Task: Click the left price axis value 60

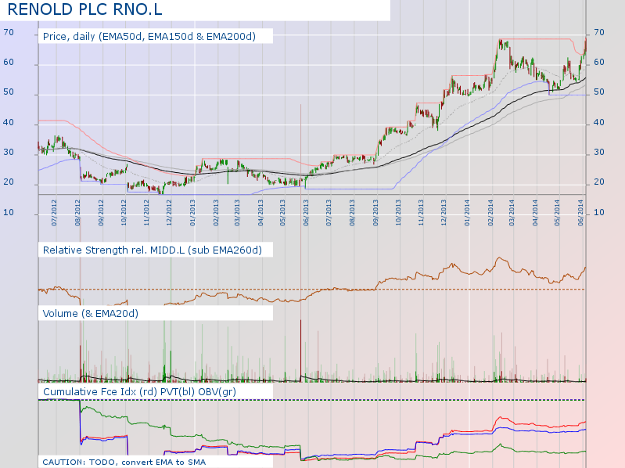Action: point(9,62)
